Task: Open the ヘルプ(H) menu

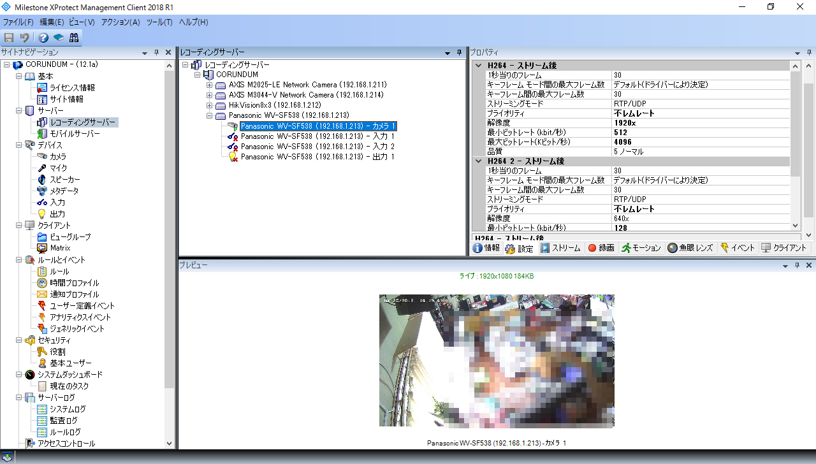Action: [x=193, y=22]
